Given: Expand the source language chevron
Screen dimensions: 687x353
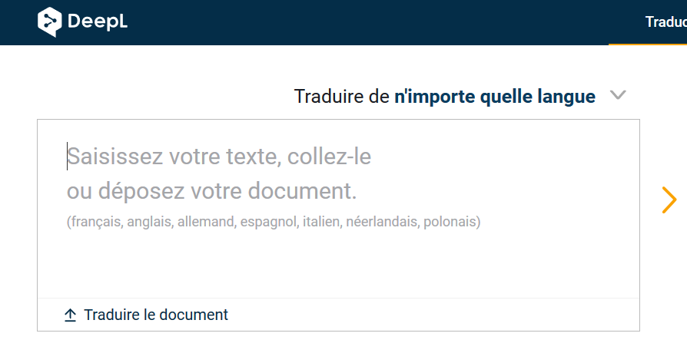Looking at the screenshot, I should 618,96.
